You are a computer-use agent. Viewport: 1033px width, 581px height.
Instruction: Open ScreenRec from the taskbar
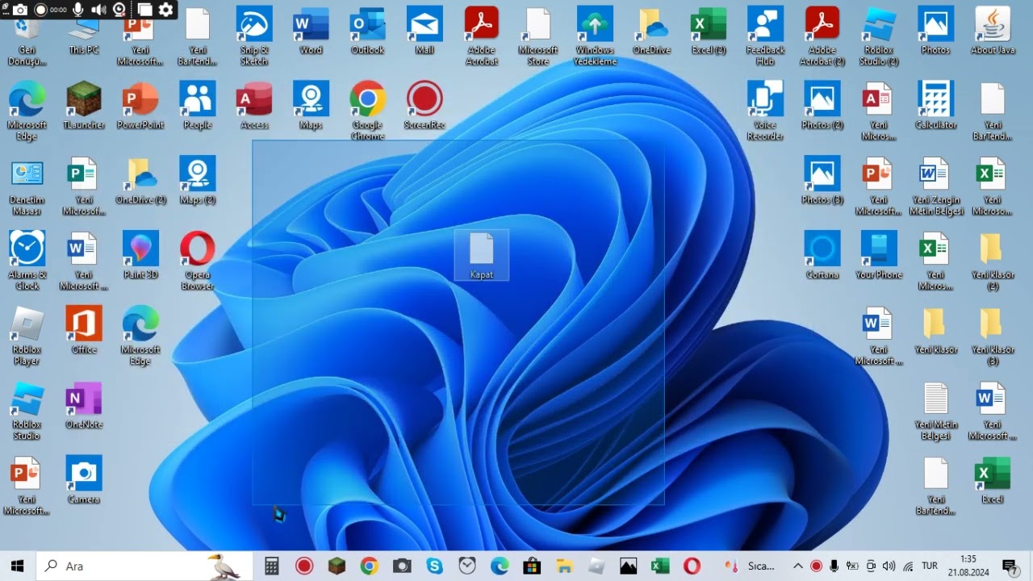click(304, 566)
